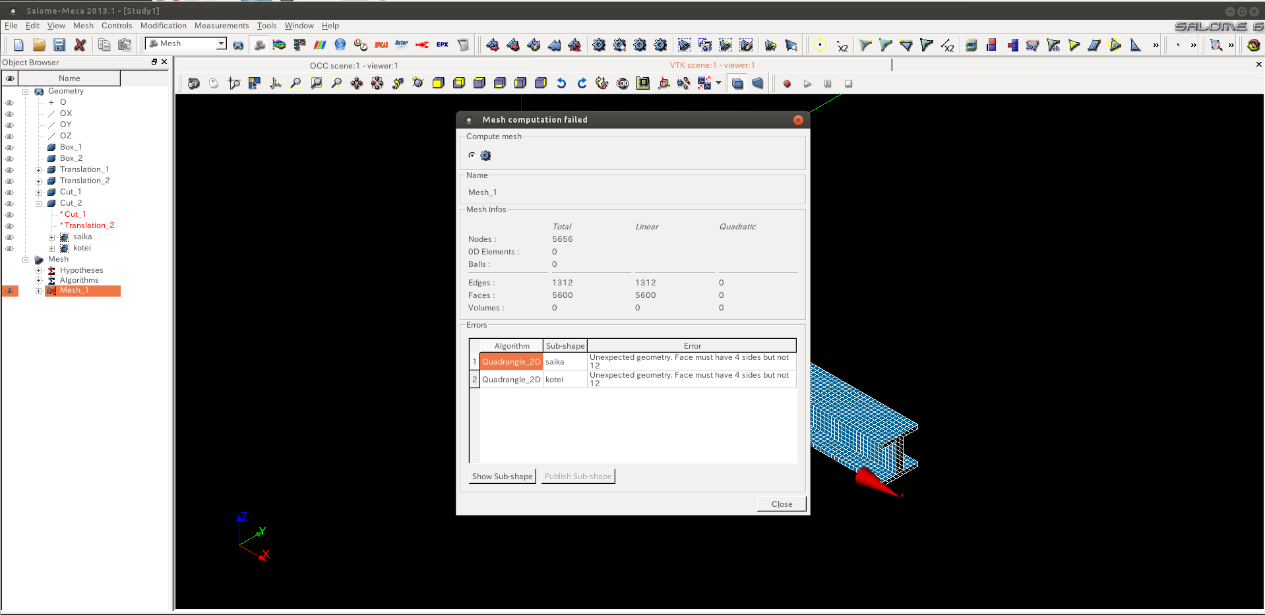This screenshot has width=1265, height=615.
Task: Click the Create Mesh icon
Action: (x=492, y=45)
